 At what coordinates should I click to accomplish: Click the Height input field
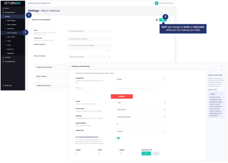[x=128, y=153]
